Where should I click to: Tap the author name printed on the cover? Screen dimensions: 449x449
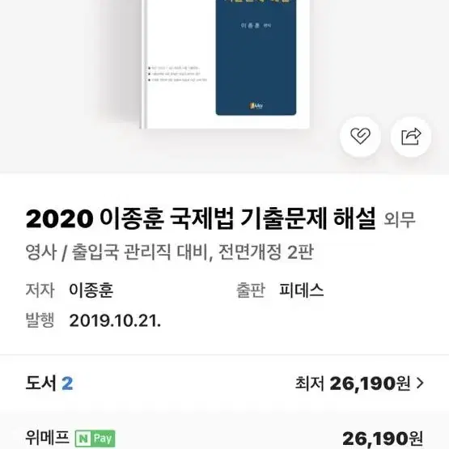(256, 26)
